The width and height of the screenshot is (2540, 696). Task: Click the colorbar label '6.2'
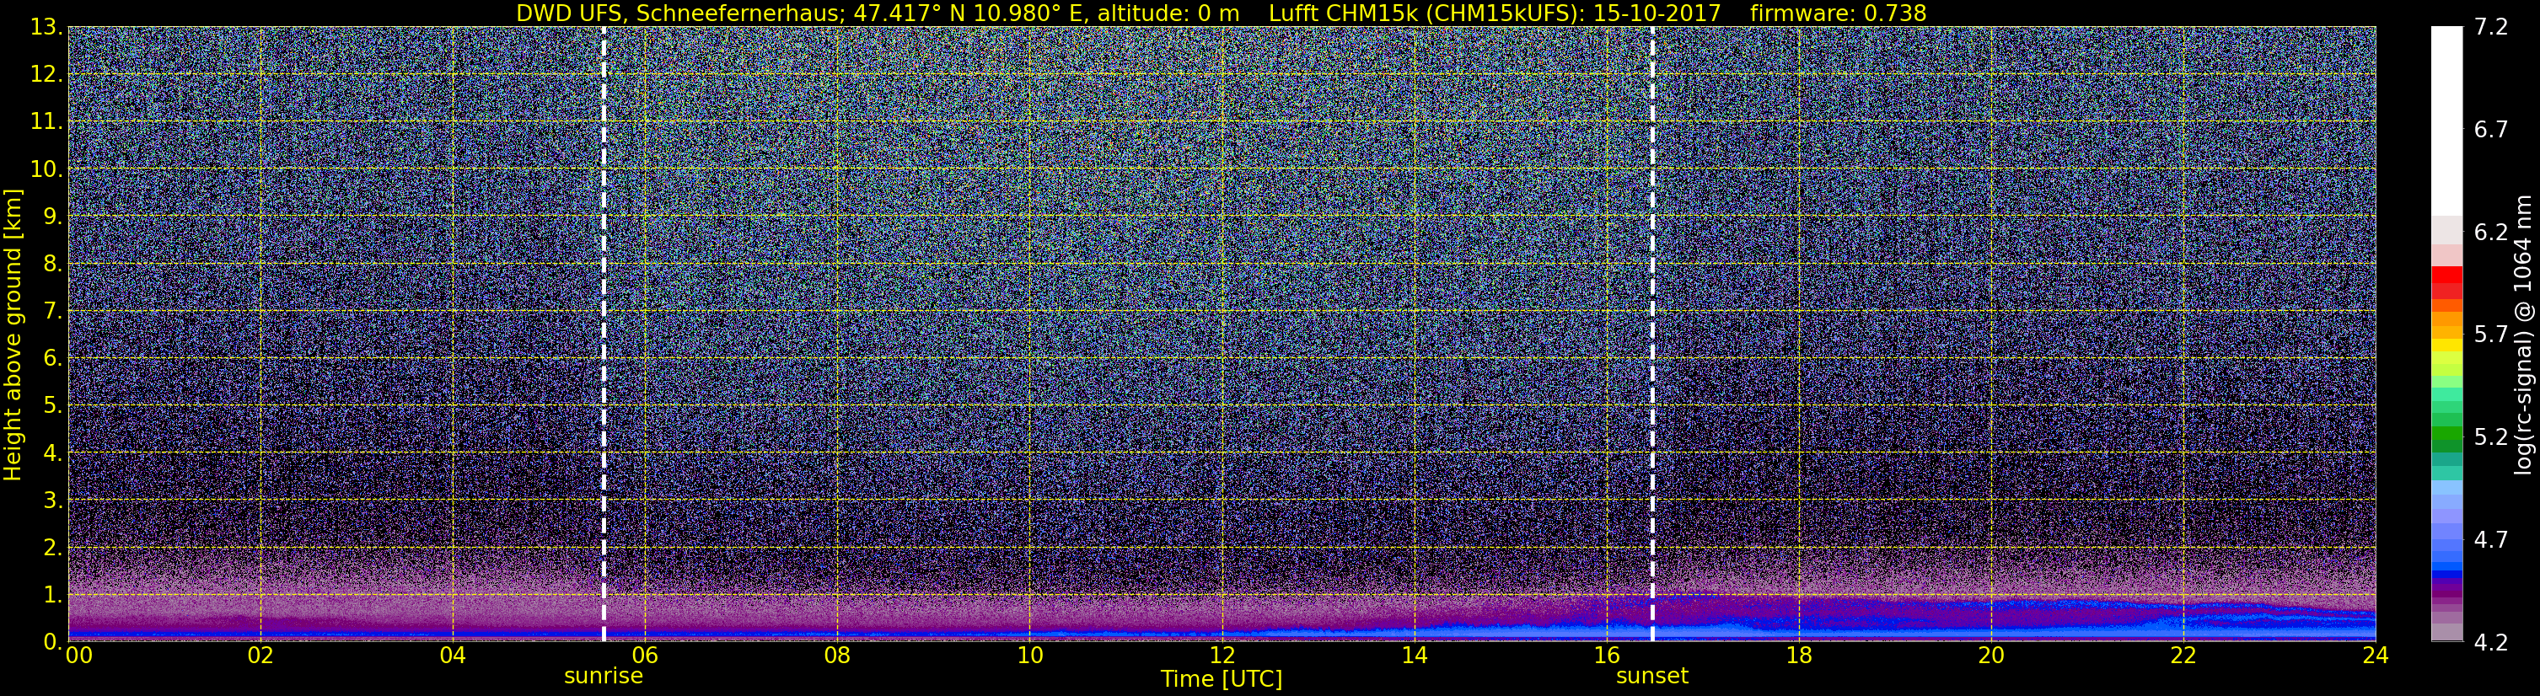[x=2491, y=232]
